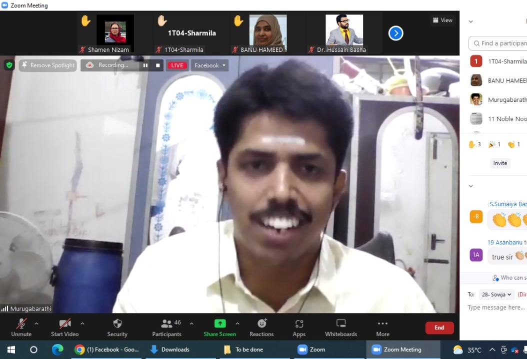Open the To be done folder in taskbar
This screenshot has height=359, width=527.
point(255,350)
